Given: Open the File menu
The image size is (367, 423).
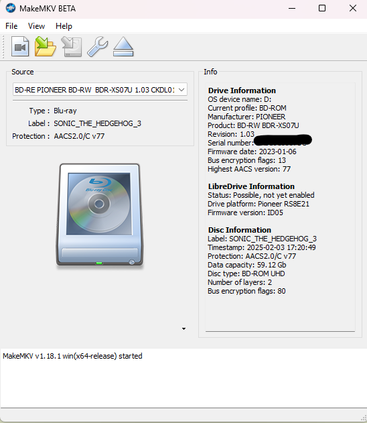Looking at the screenshot, I should coord(11,26).
